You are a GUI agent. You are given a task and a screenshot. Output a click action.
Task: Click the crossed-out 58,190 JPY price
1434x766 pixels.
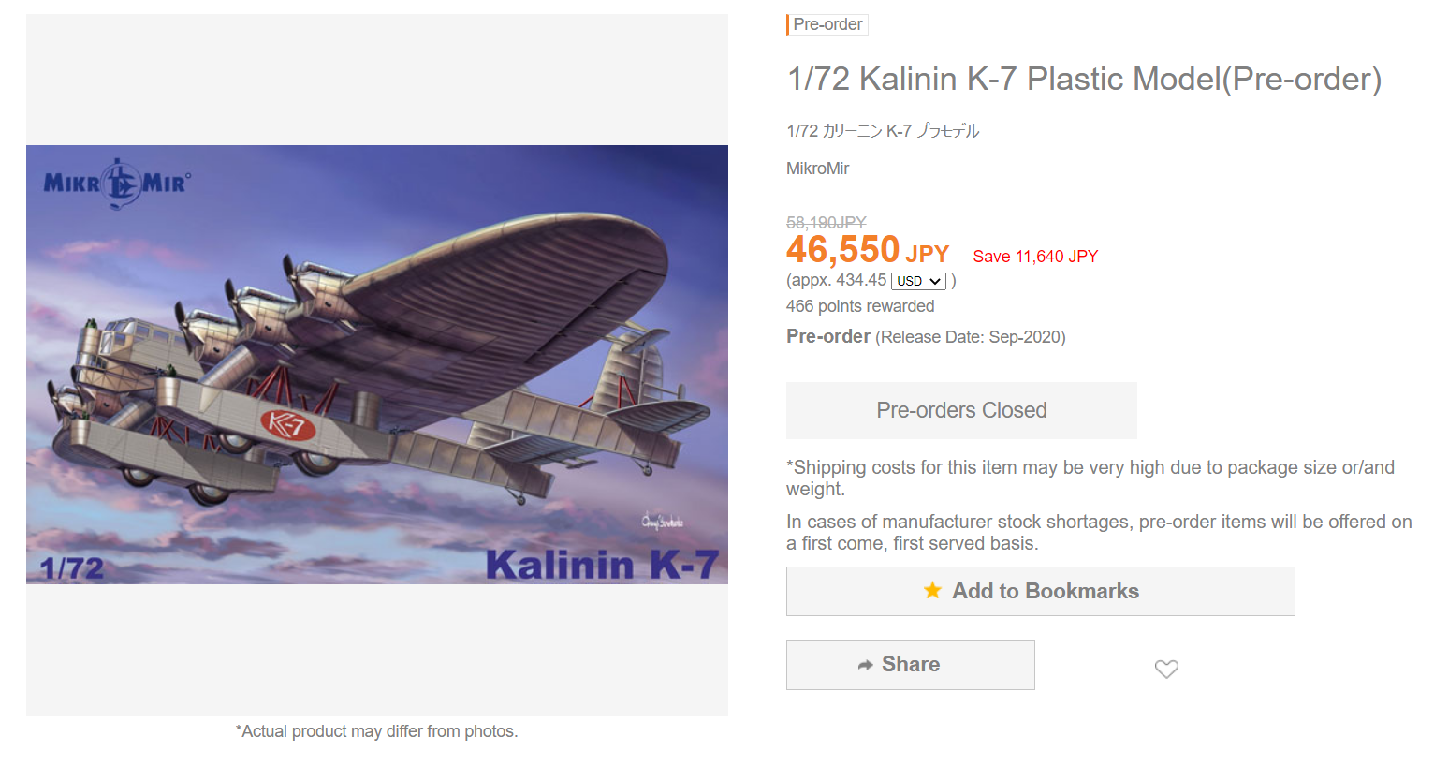point(826,223)
